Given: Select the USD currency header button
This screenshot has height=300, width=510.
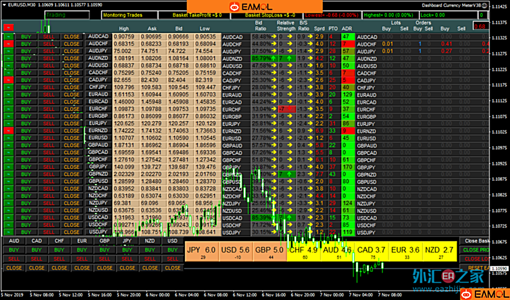Looking at the screenshot, I should [172, 241].
